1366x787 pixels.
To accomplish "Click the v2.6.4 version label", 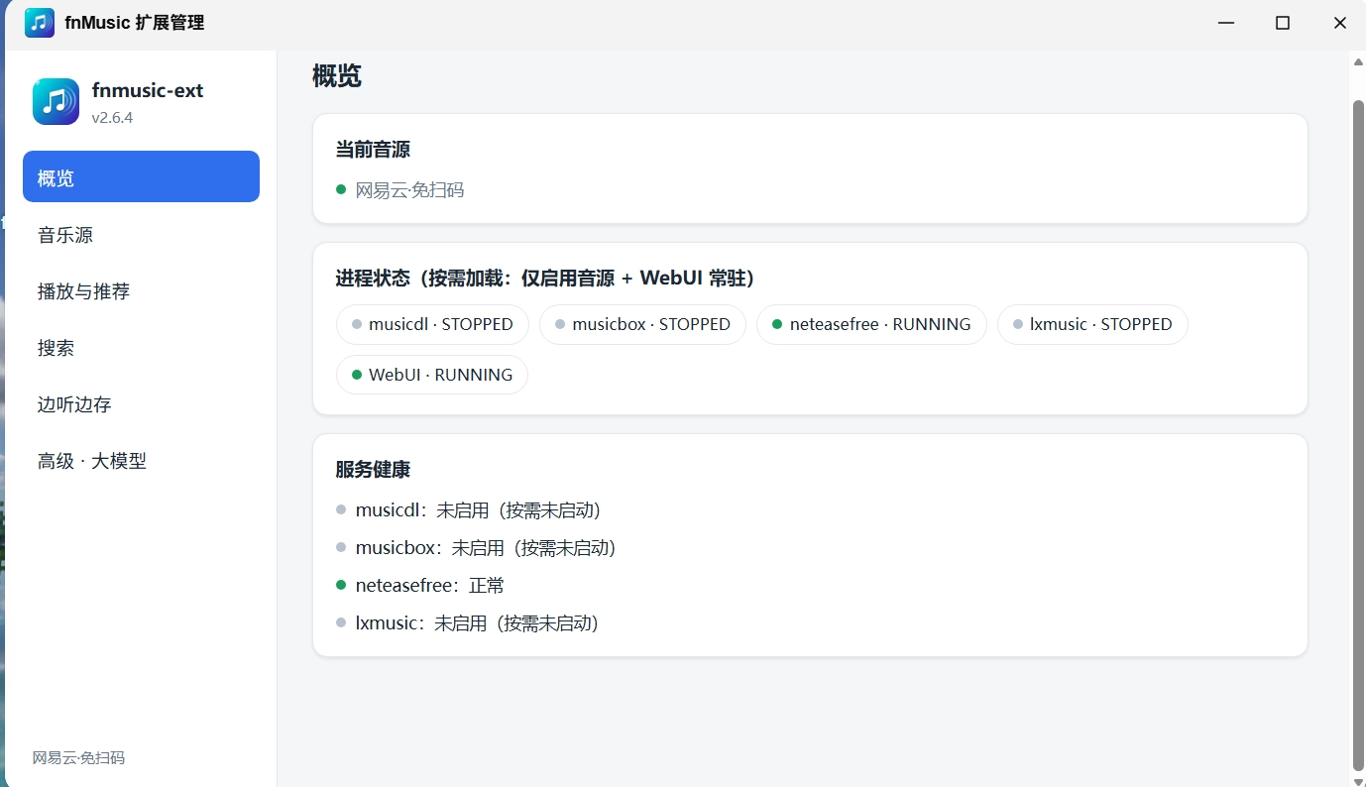I will [112, 118].
